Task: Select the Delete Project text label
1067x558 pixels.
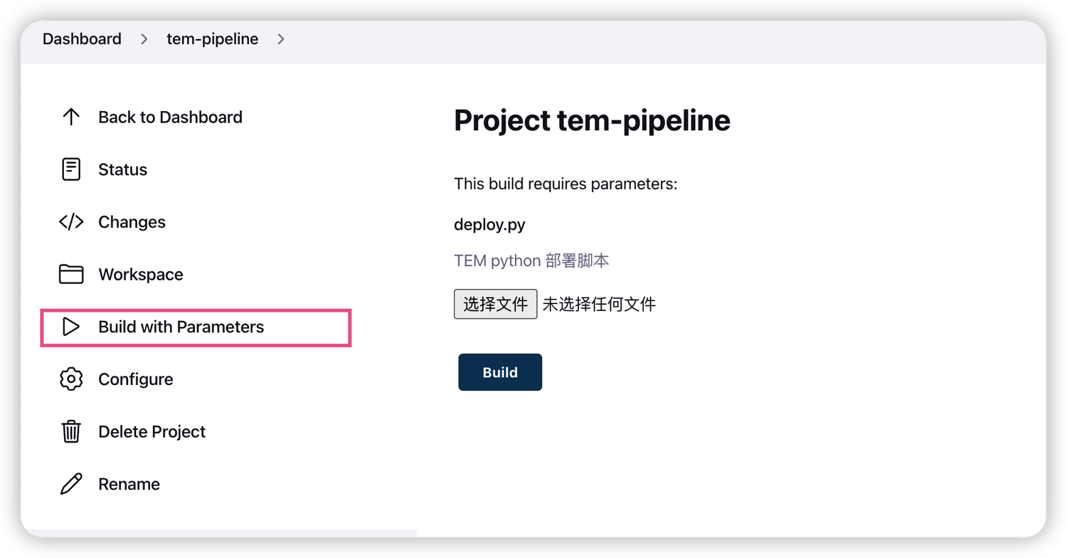Action: [x=152, y=432]
